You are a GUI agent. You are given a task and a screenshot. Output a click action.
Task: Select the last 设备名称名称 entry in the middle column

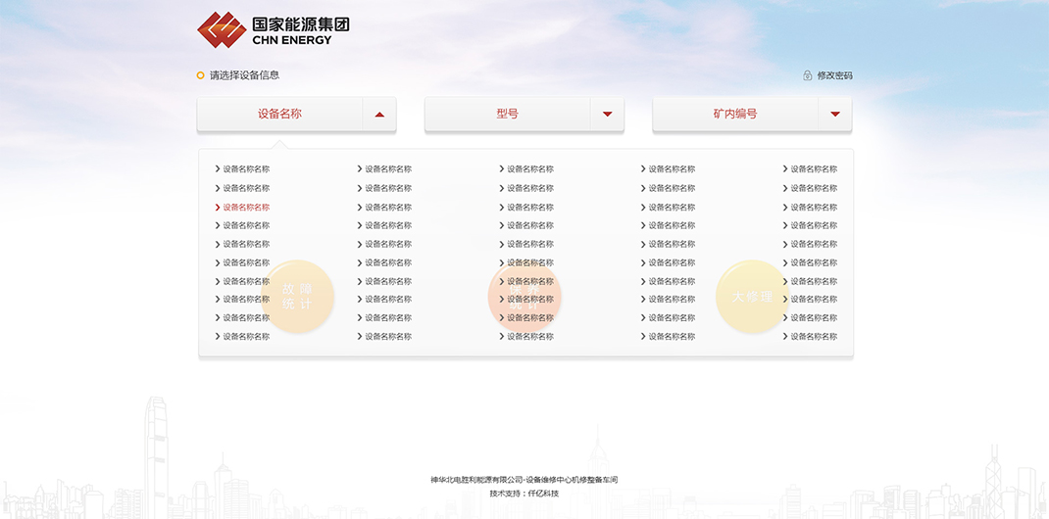(529, 337)
